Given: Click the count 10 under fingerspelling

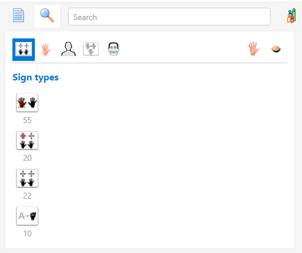Looking at the screenshot, I should click(x=27, y=233).
